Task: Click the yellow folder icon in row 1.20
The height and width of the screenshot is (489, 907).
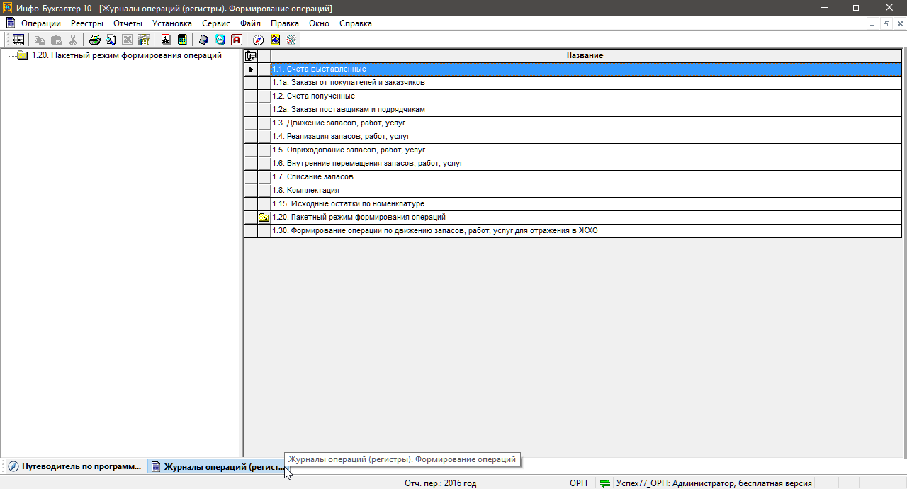Action: (264, 218)
